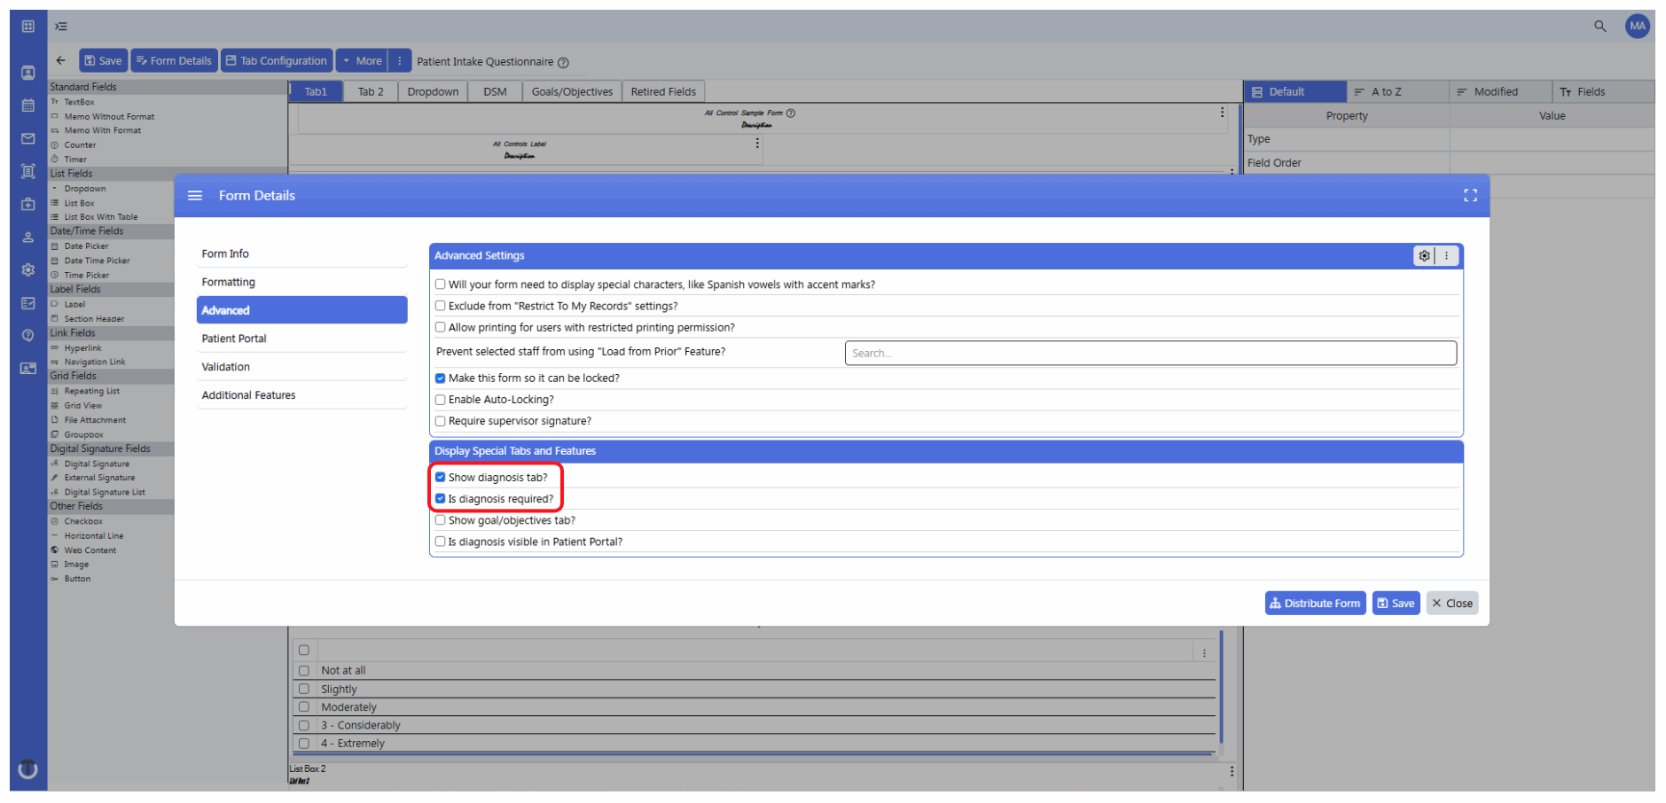
Task: Switch to Goals/Objectives tab
Action: coord(572,91)
